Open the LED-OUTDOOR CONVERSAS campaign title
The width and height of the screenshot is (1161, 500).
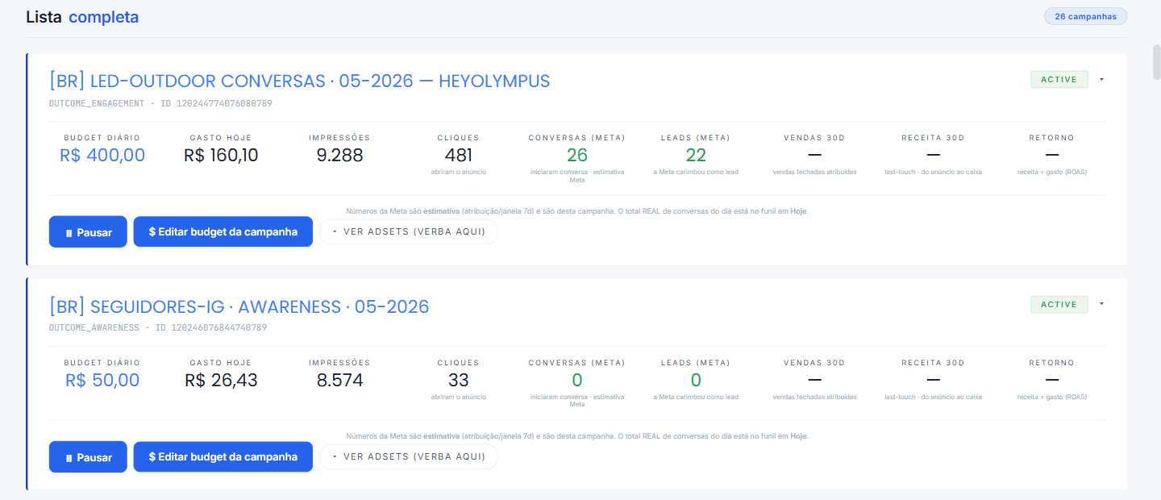(299, 81)
